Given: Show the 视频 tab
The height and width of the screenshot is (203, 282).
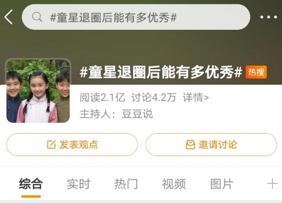Looking at the screenshot, I should (x=174, y=184).
